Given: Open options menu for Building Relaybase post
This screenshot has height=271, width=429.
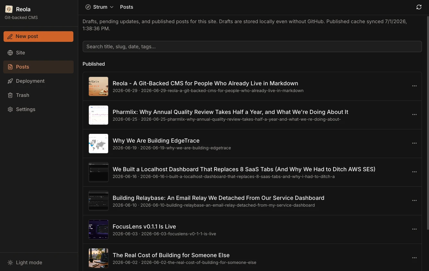Looking at the screenshot, I should point(414,201).
